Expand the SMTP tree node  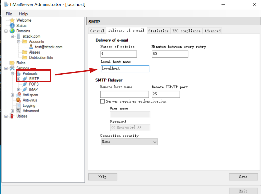[18, 79]
